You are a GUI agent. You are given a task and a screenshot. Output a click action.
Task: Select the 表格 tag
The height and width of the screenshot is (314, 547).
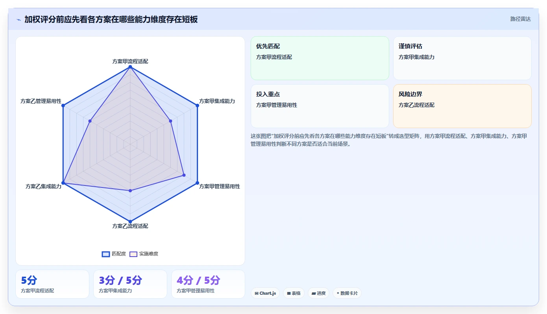point(294,293)
